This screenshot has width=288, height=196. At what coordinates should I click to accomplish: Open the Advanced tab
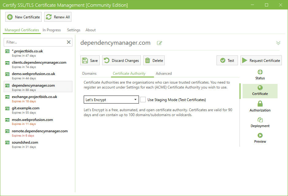coord(163,73)
